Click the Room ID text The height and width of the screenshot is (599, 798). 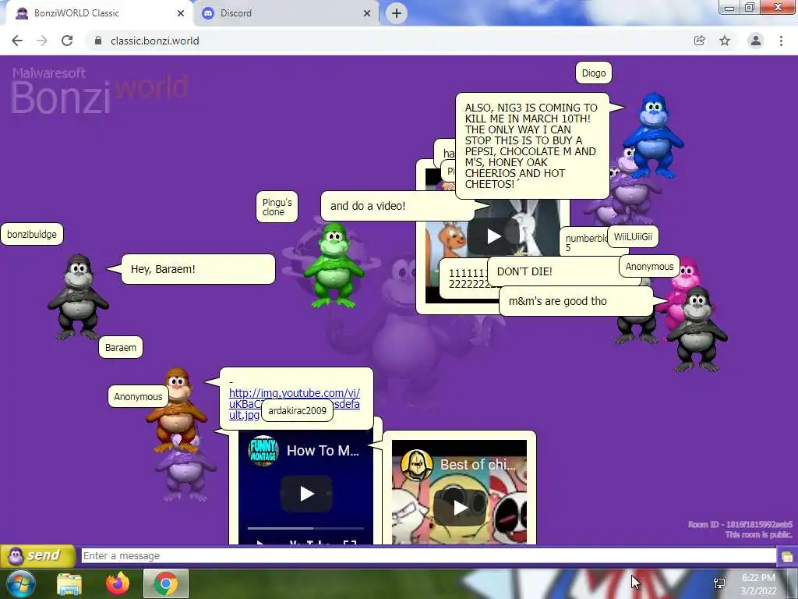[740, 524]
